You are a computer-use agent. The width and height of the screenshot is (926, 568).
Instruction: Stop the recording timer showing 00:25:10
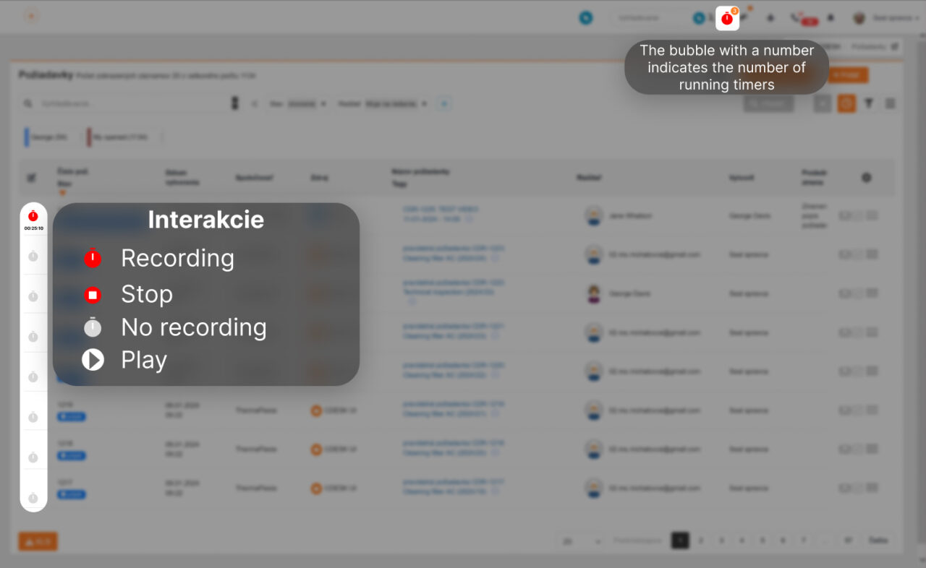click(33, 216)
